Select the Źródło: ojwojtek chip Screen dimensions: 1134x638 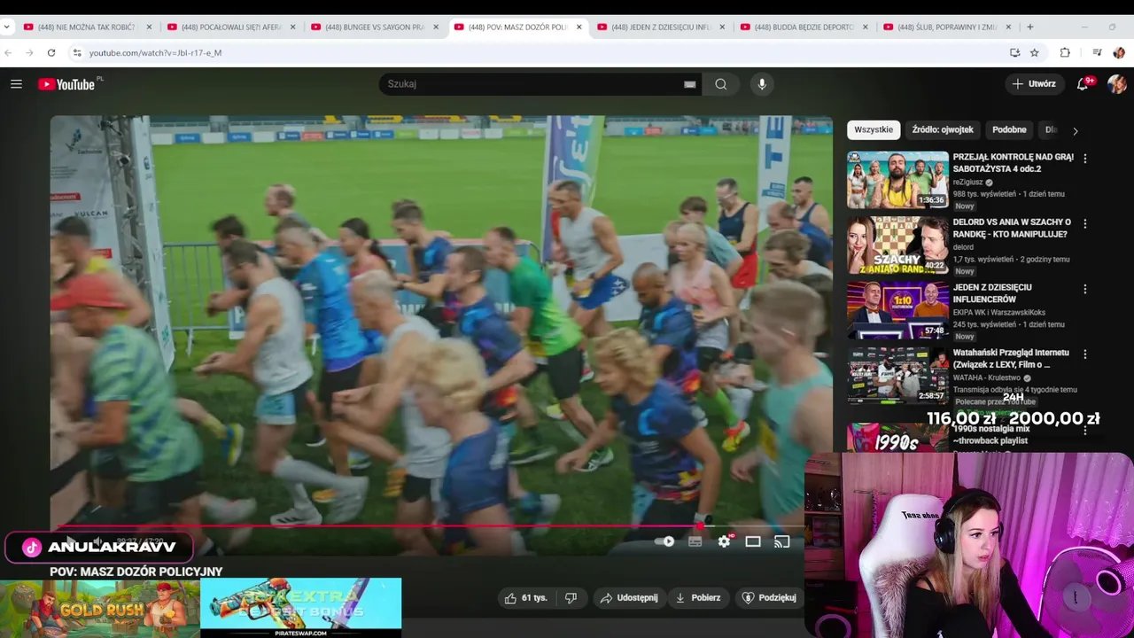tap(943, 130)
